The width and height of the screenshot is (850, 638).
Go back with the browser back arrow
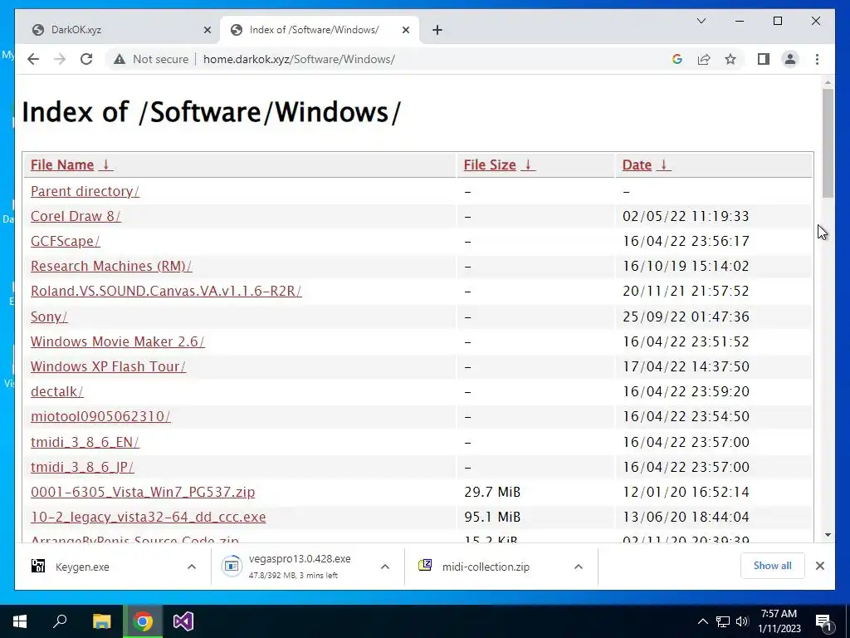33,59
